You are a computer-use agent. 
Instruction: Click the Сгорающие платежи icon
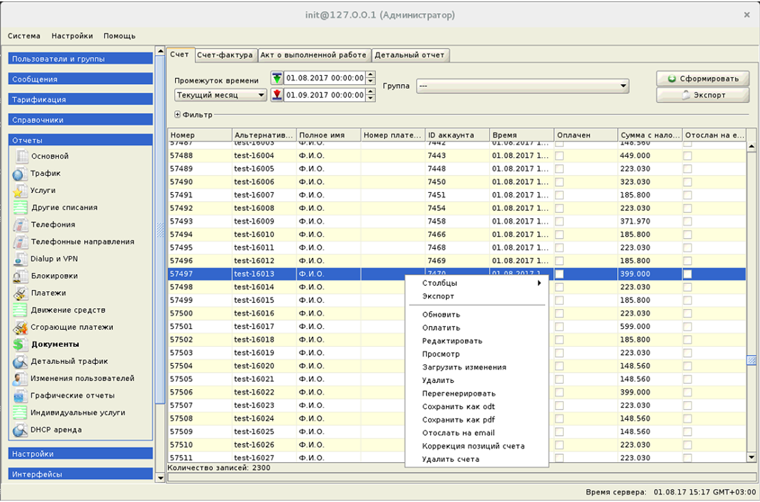(20, 327)
